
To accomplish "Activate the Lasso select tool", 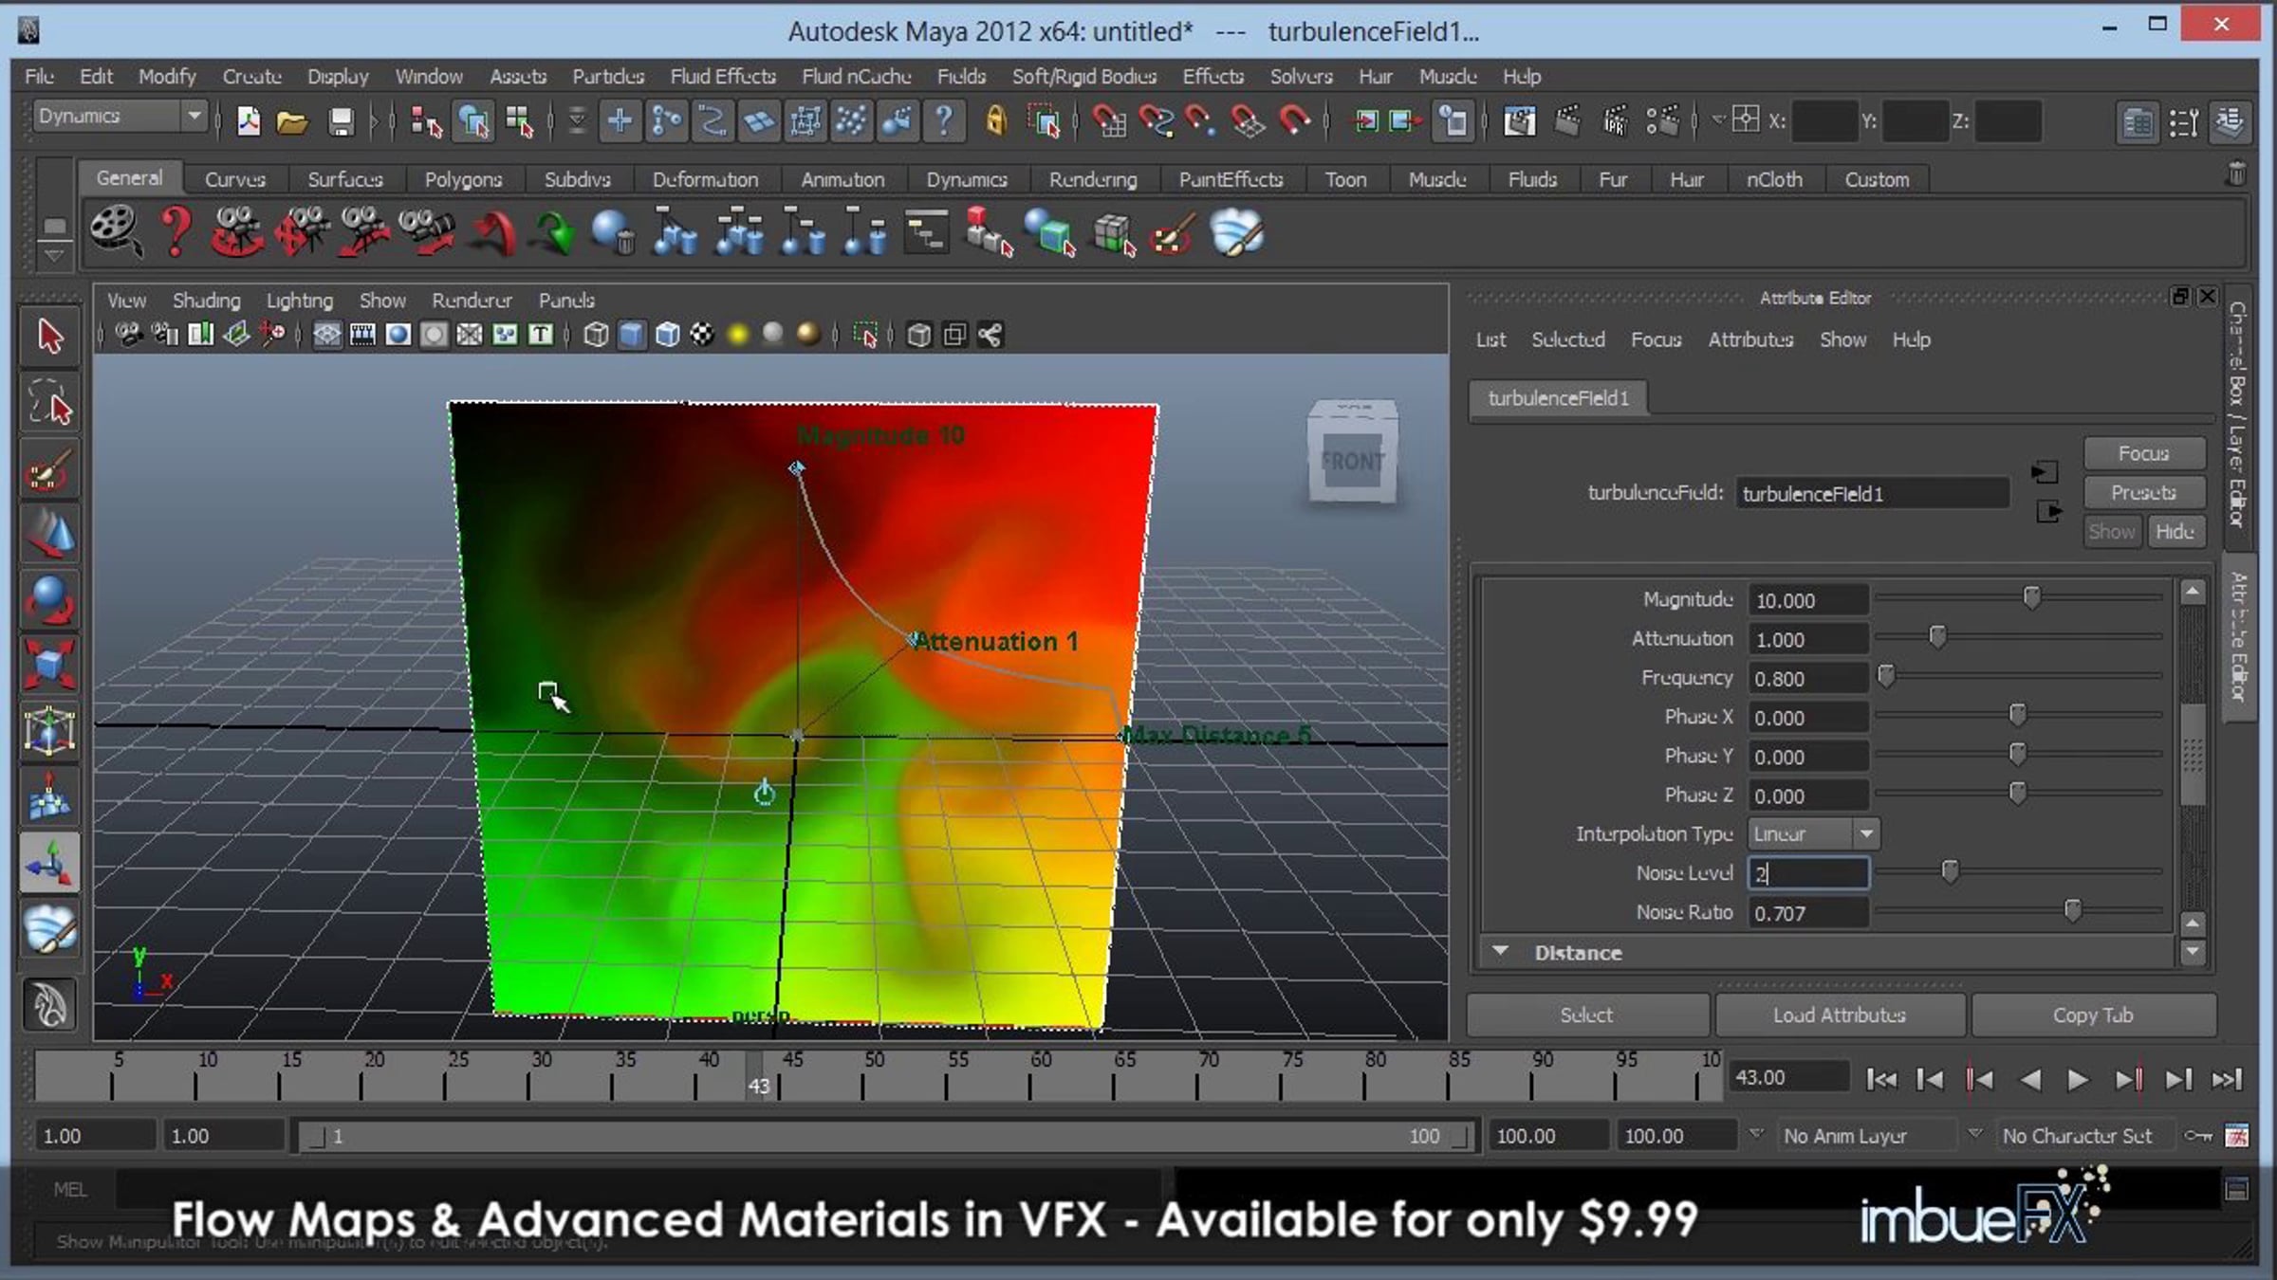I will click(49, 402).
